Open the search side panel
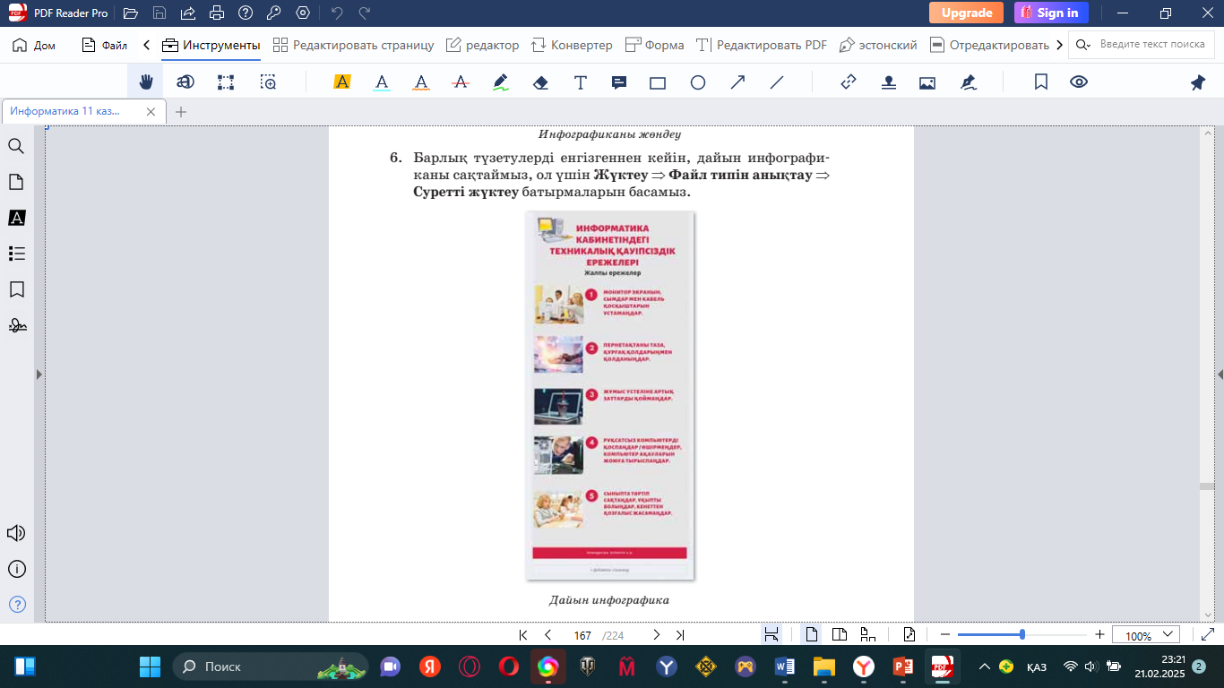 [x=16, y=146]
